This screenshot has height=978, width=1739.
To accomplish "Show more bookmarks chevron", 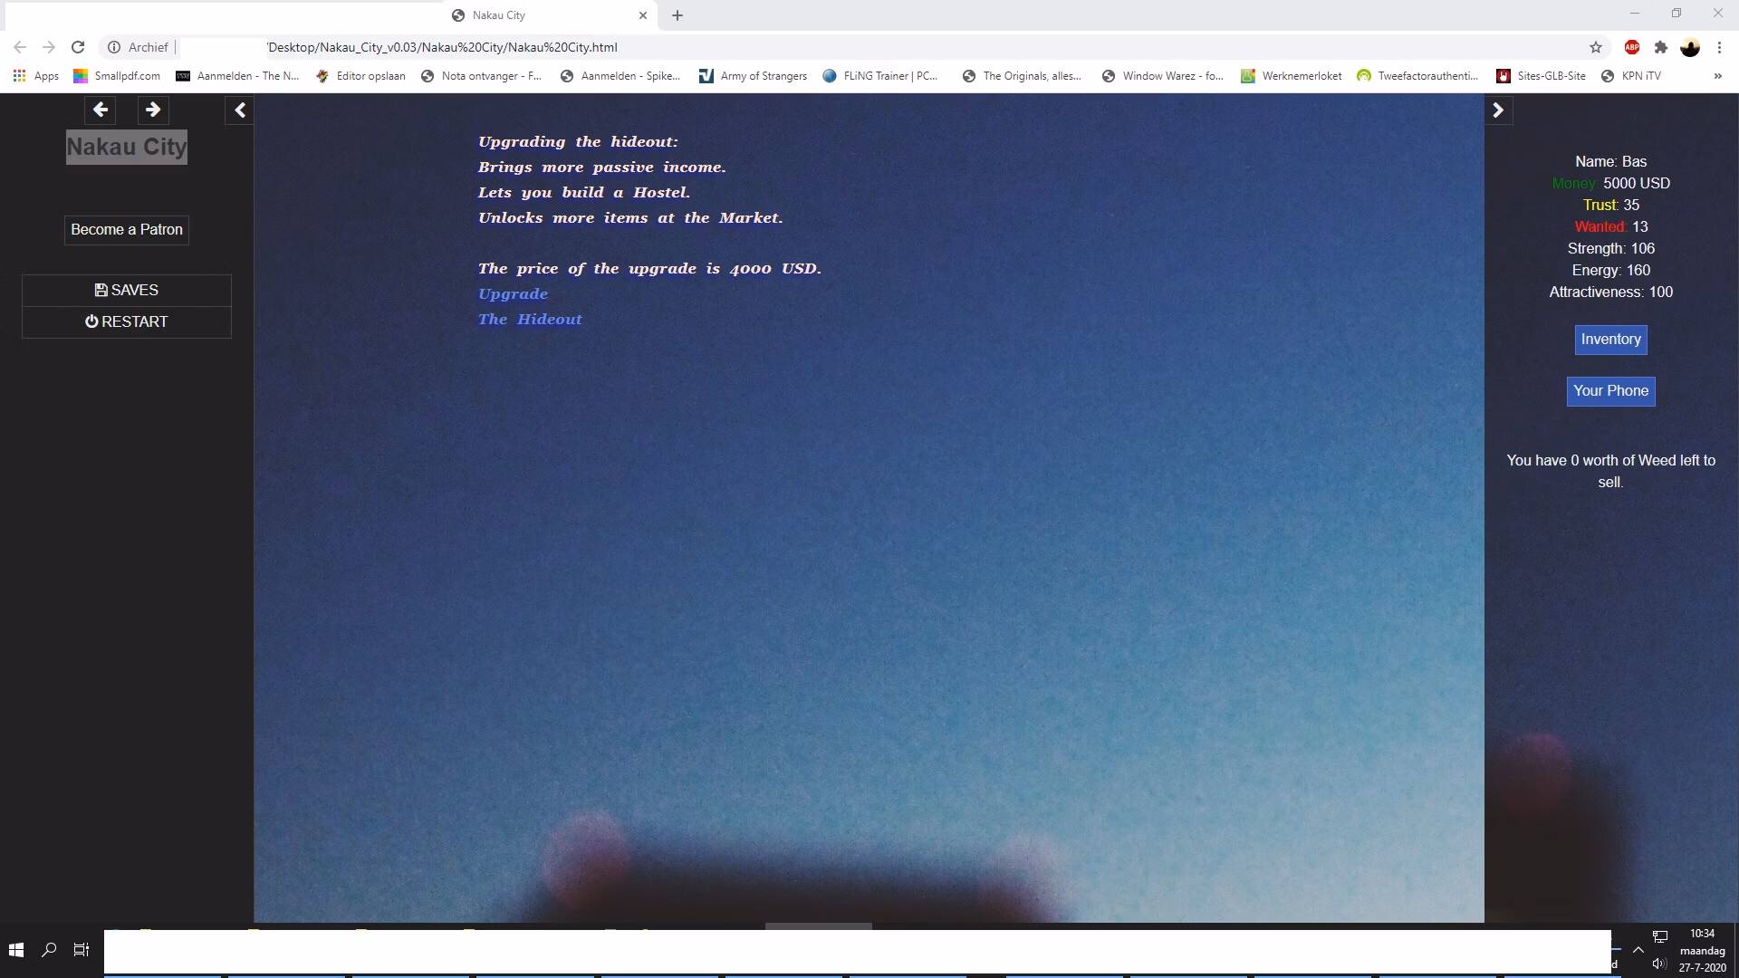I will [1717, 76].
